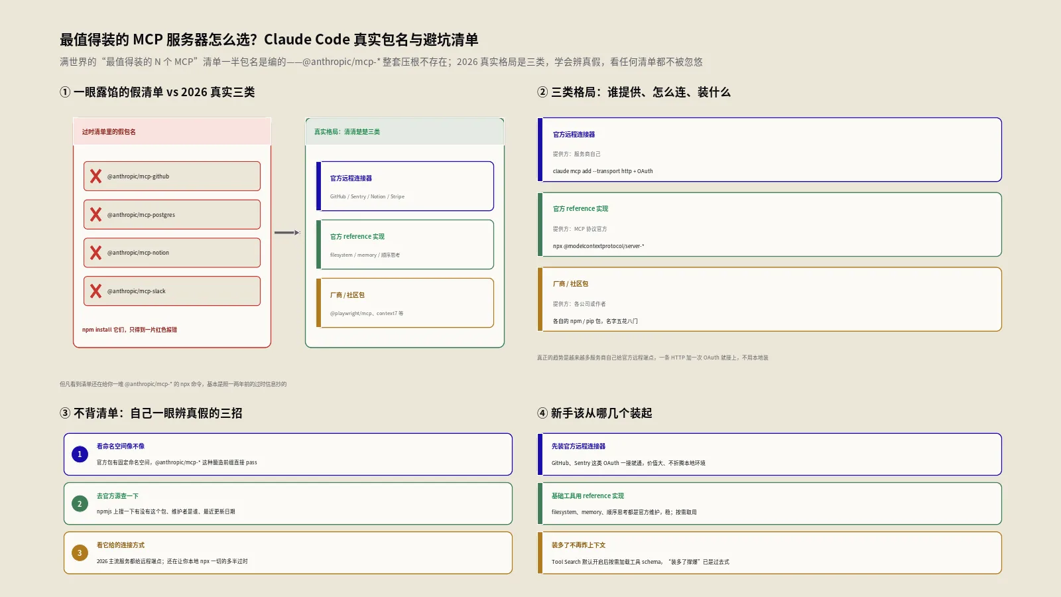Click the card title '装多了不再炸上下文'

578,545
